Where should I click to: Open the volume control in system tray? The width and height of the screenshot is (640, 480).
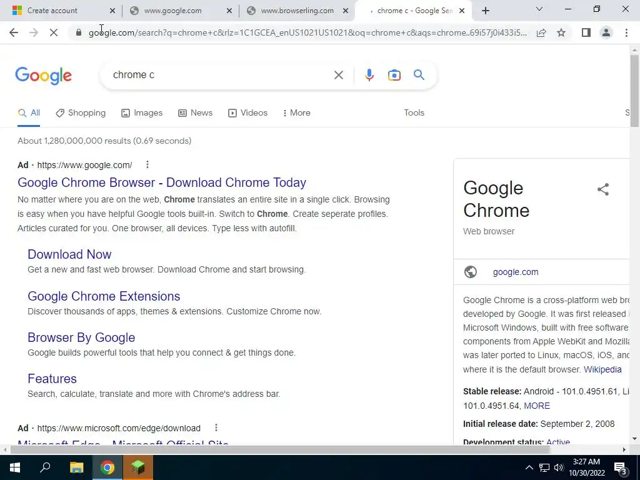coord(559,467)
